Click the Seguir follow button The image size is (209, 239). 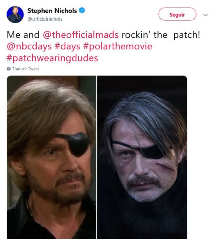point(177,14)
